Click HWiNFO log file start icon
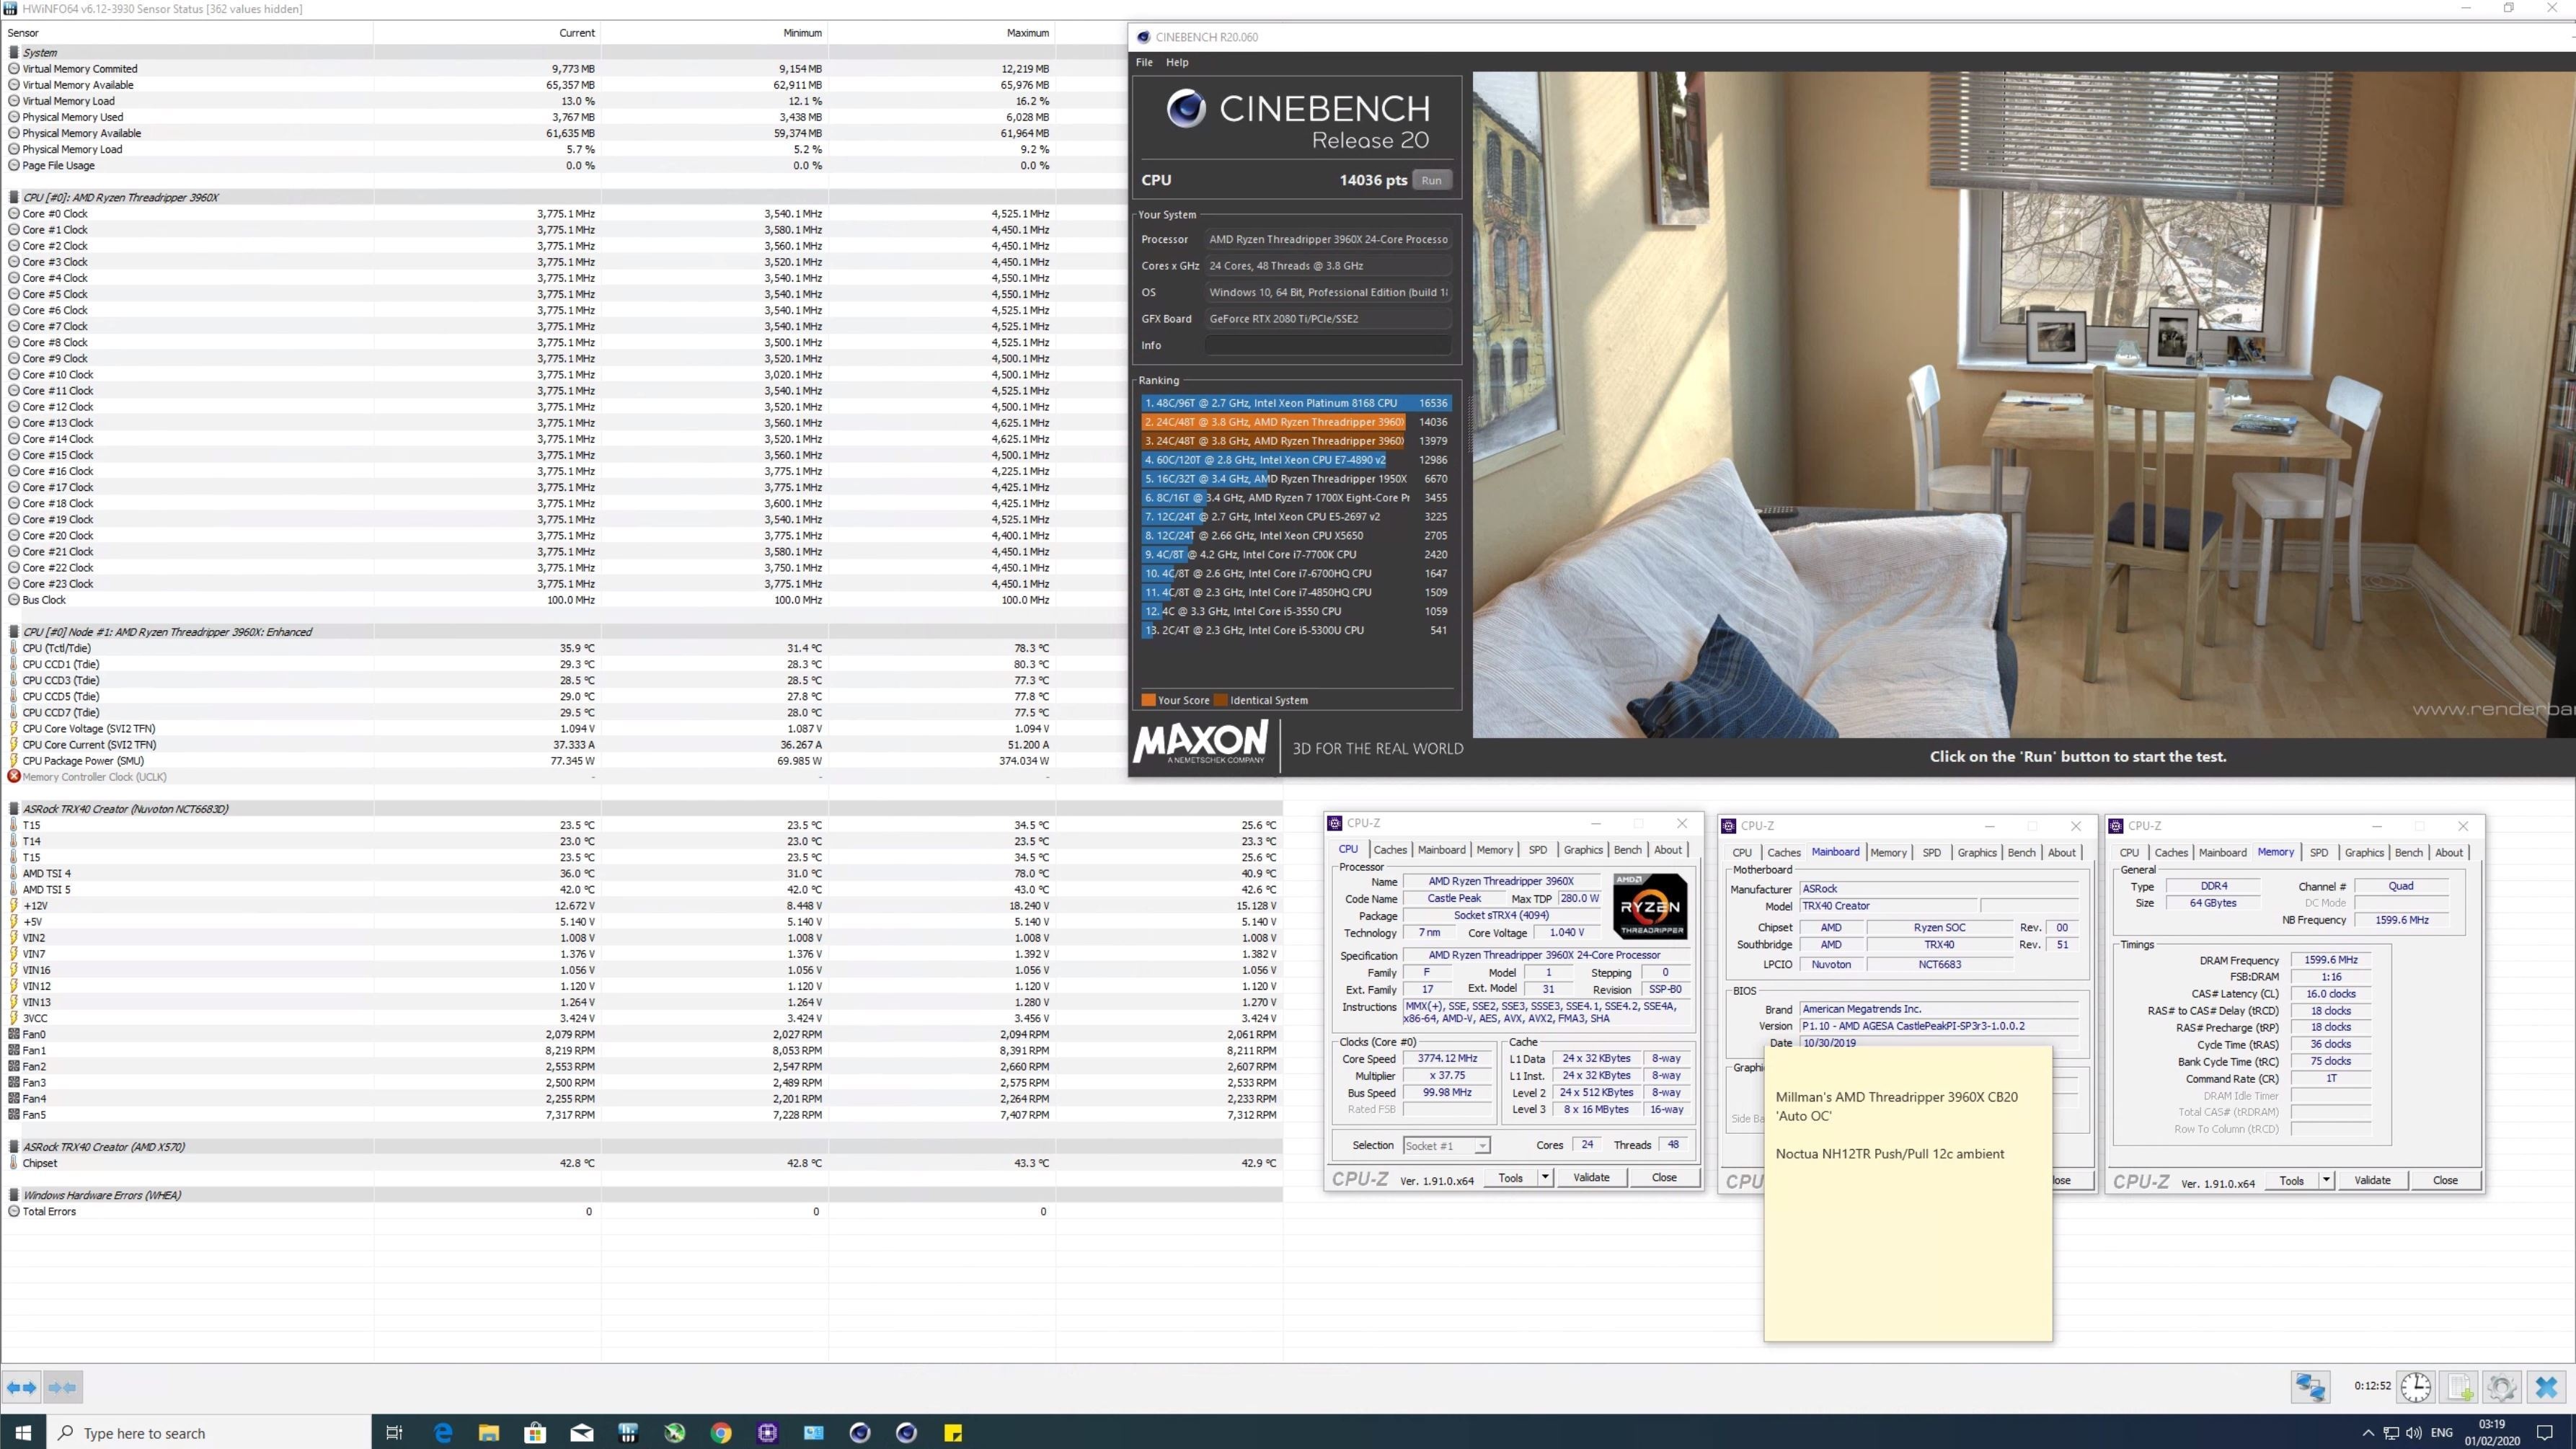 tap(2460, 1387)
